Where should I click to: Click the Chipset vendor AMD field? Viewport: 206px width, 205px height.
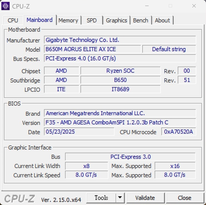tap(62, 71)
